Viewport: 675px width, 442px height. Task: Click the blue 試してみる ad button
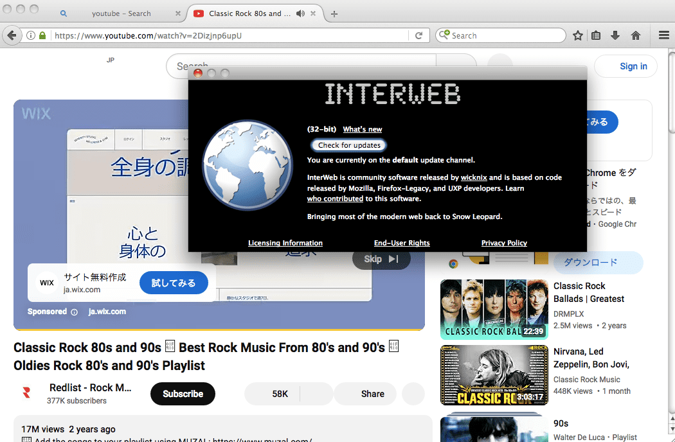(x=174, y=283)
